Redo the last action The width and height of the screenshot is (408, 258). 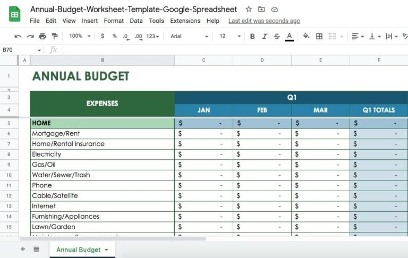[30, 36]
